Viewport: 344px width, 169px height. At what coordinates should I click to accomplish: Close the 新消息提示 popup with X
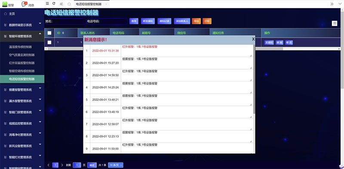[253, 39]
